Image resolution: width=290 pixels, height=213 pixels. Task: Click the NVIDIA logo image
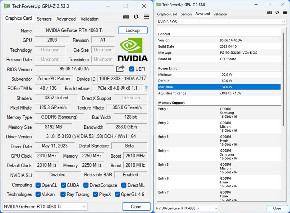tap(132, 49)
